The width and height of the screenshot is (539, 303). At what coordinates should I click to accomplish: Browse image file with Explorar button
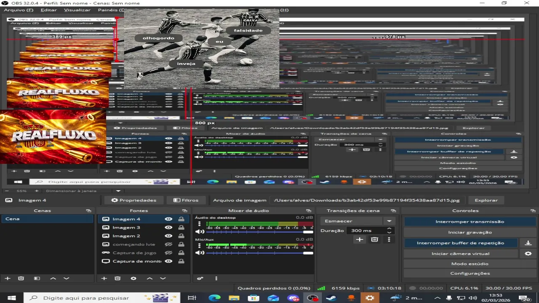486,200
